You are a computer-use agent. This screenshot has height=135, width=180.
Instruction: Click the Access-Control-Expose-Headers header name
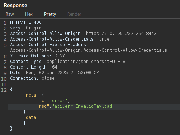point(49,45)
